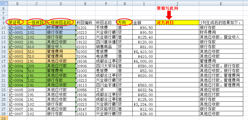Select the 电话费 cell

(106, 56)
